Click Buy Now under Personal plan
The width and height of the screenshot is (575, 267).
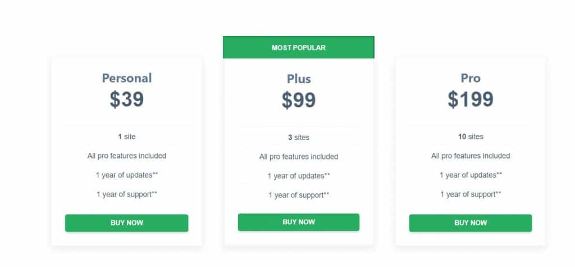point(126,223)
